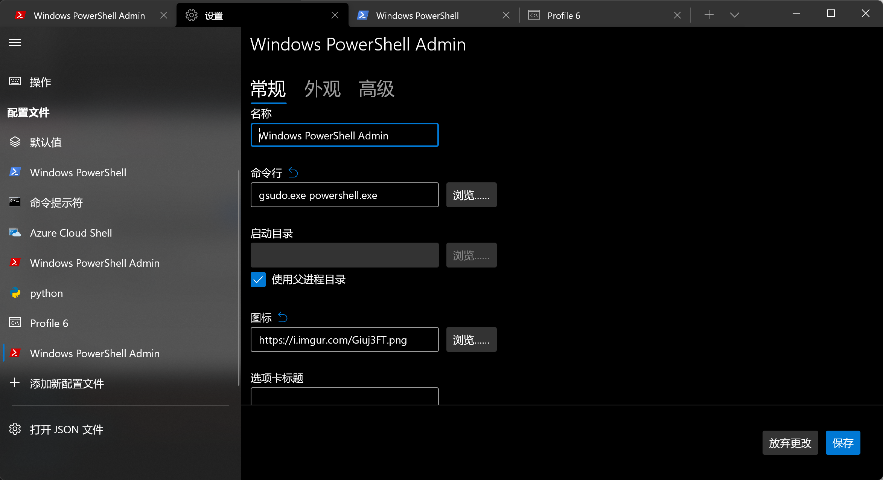This screenshot has height=480, width=883.
Task: Click inside the 选项卡标题 input field
Action: pos(344,397)
